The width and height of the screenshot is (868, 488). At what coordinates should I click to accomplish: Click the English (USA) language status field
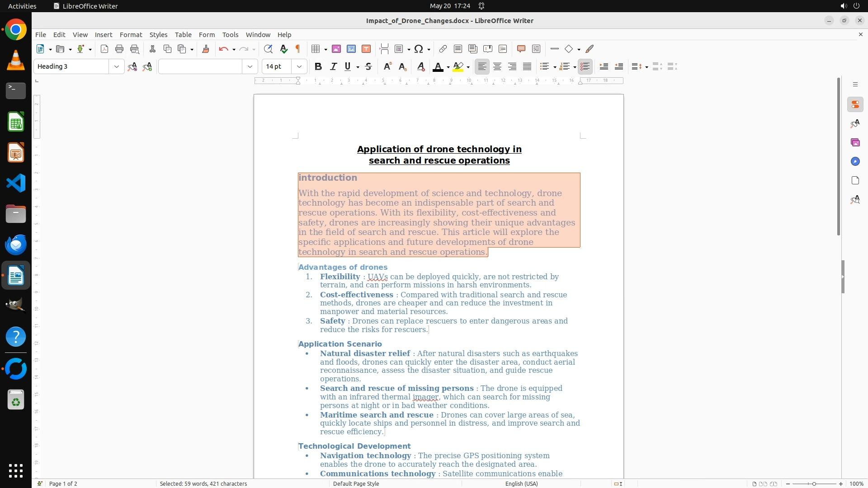[x=521, y=483]
